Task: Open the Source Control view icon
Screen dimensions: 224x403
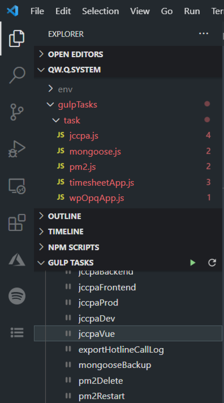Action: click(x=17, y=112)
